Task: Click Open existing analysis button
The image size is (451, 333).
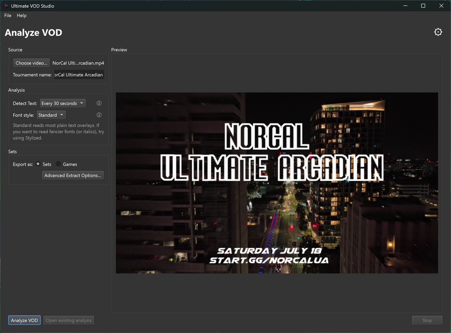Action: coord(69,320)
